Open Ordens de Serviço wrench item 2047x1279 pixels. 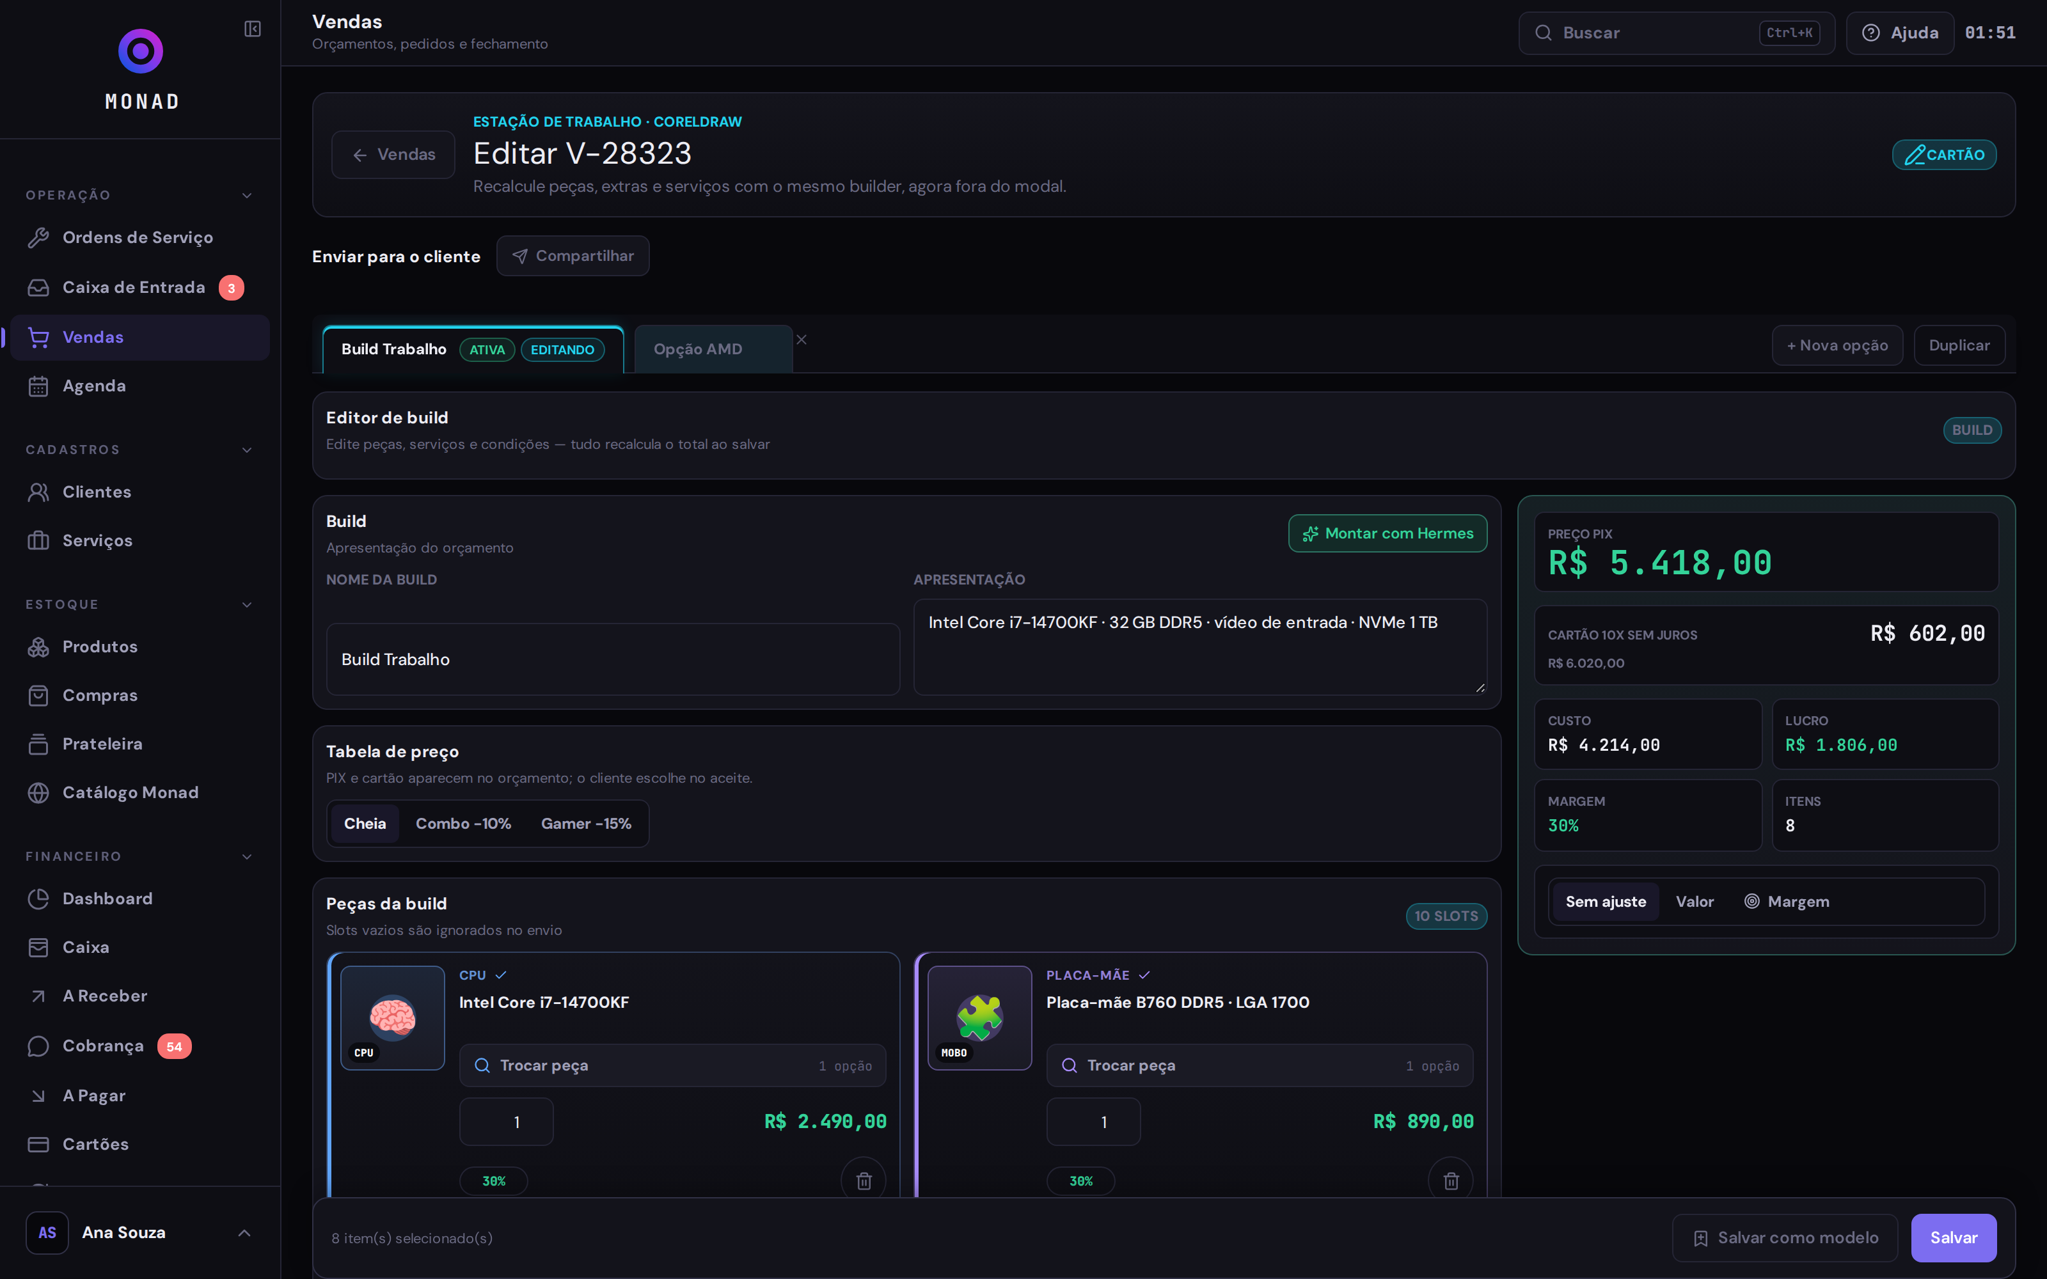point(139,238)
